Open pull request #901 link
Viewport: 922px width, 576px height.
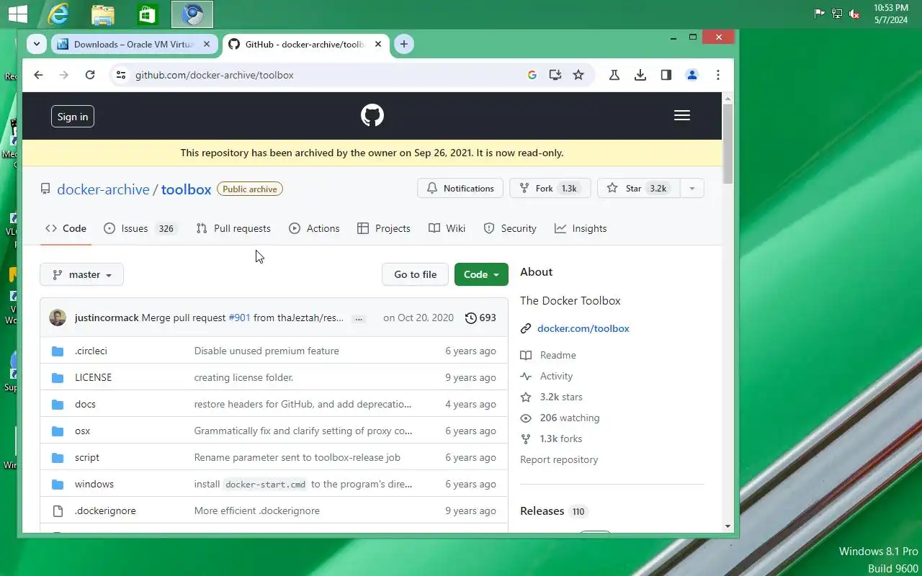click(239, 318)
